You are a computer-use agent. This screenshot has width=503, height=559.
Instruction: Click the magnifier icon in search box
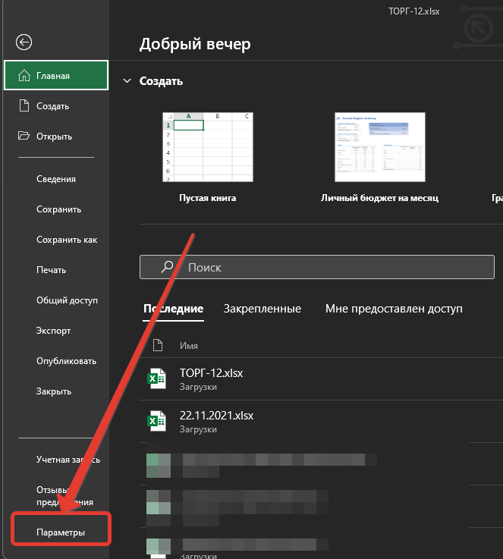pyautogui.click(x=168, y=267)
